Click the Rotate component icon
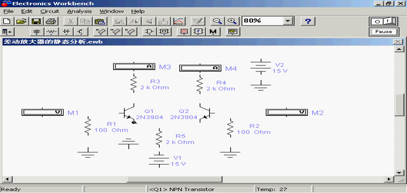This screenshot has height=193, width=407. (x=119, y=21)
